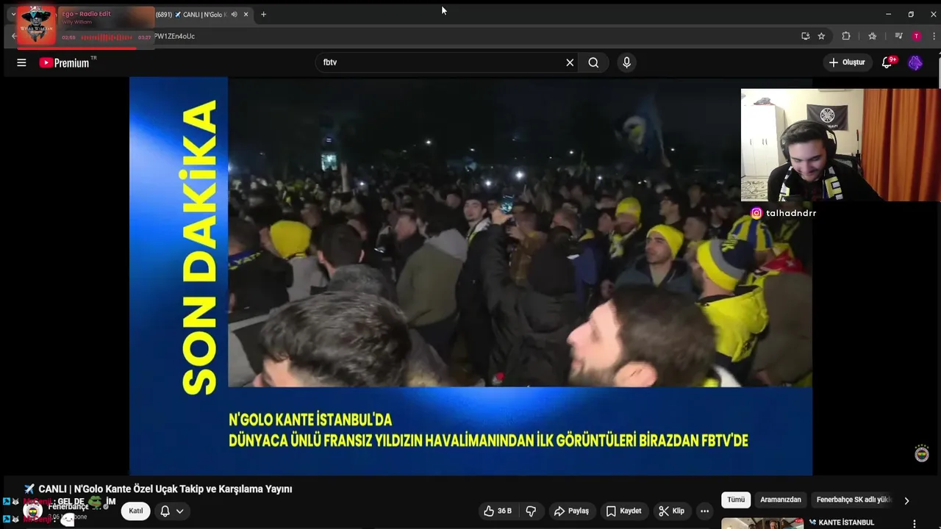This screenshot has width=941, height=529.
Task: Open options for the KANTE İSTANBUL video
Action: pyautogui.click(x=915, y=523)
